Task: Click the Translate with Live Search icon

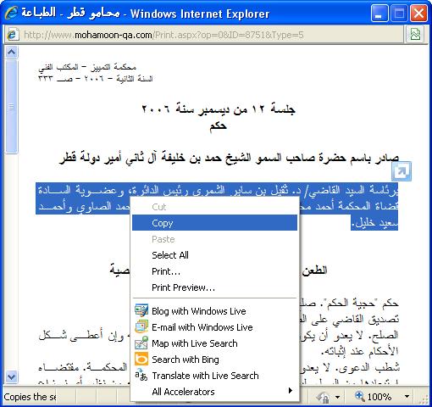Action: click(x=141, y=376)
